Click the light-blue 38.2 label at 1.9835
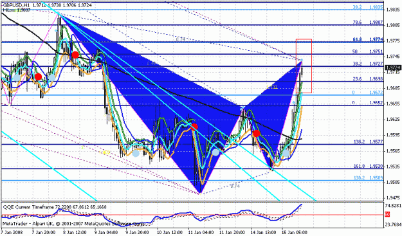 [368, 8]
